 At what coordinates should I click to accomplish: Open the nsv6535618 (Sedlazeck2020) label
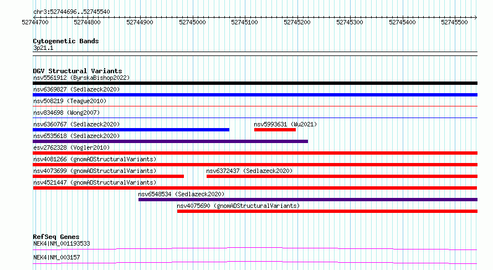pyautogui.click(x=76, y=136)
